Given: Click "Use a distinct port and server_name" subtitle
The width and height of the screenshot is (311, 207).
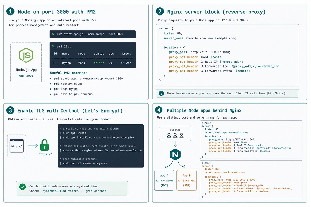Looking at the screenshot, I should (197, 117).
